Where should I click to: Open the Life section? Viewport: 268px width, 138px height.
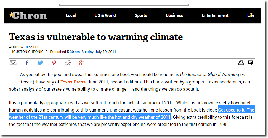[x=251, y=15]
